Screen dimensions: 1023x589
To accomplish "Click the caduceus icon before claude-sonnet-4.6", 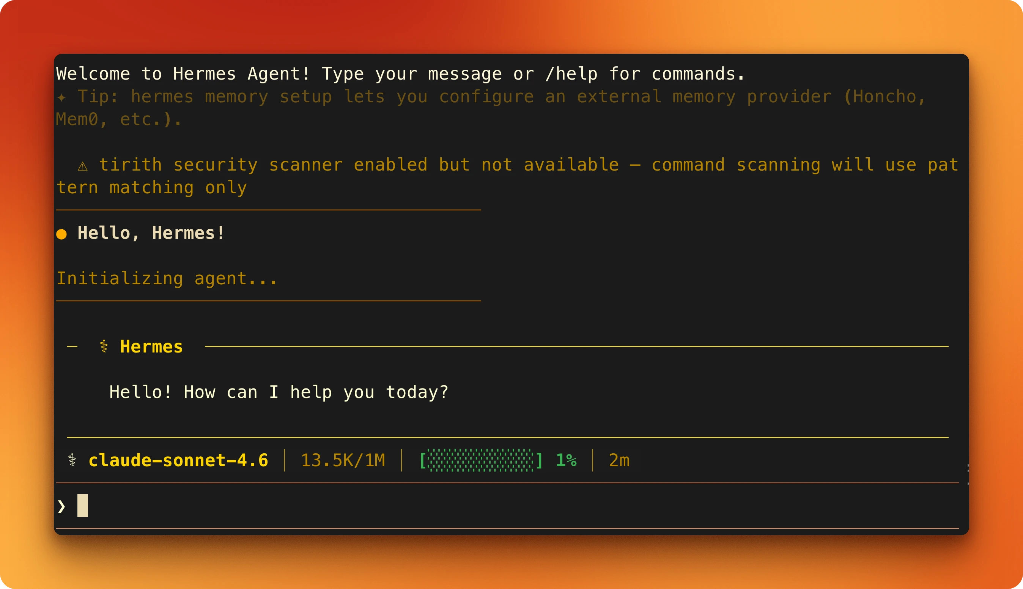I will coord(72,461).
